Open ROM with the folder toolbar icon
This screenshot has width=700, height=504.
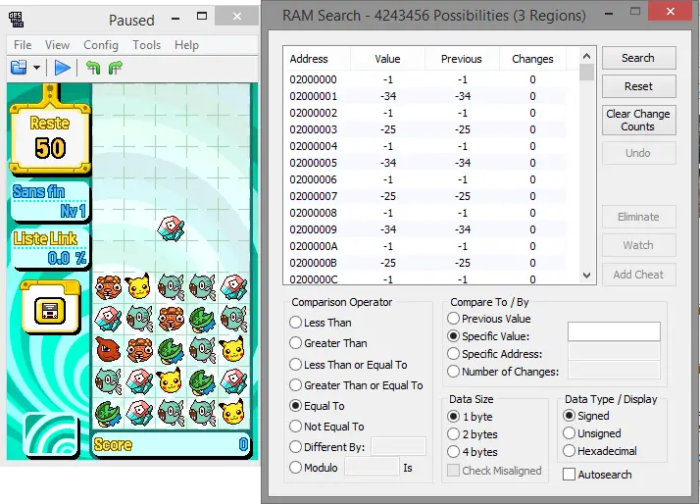click(x=19, y=68)
